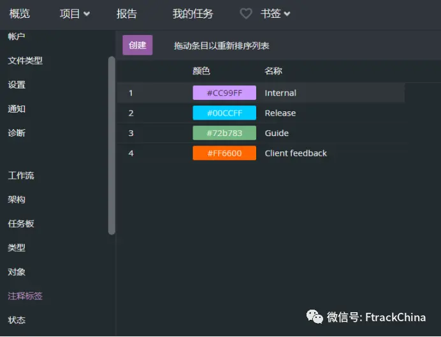Select the Release label name
Image resolution: width=441 pixels, height=337 pixels.
pyautogui.click(x=280, y=113)
